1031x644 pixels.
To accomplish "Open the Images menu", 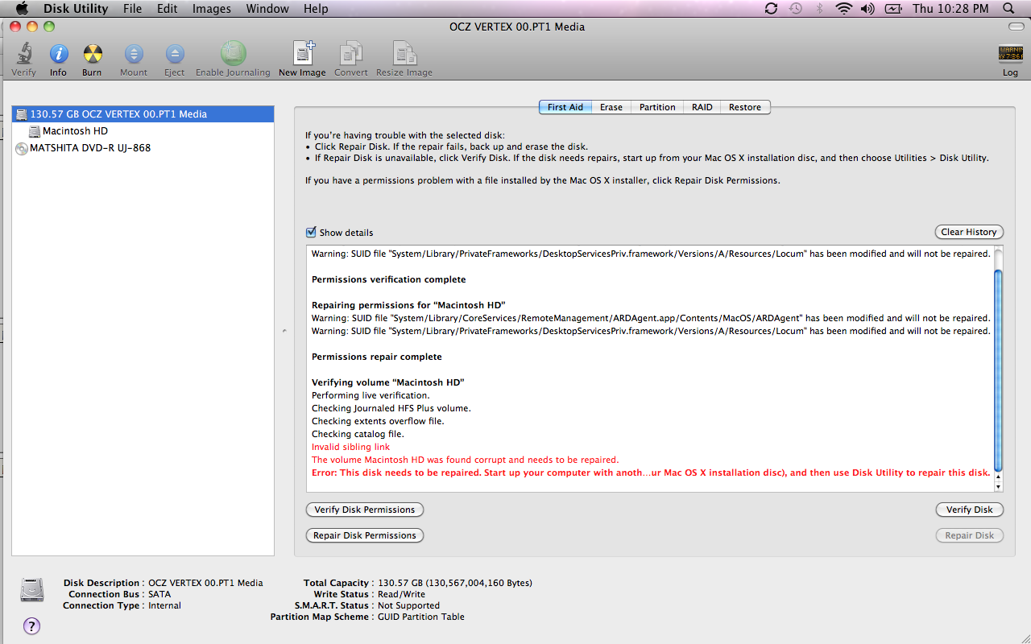I will [212, 9].
